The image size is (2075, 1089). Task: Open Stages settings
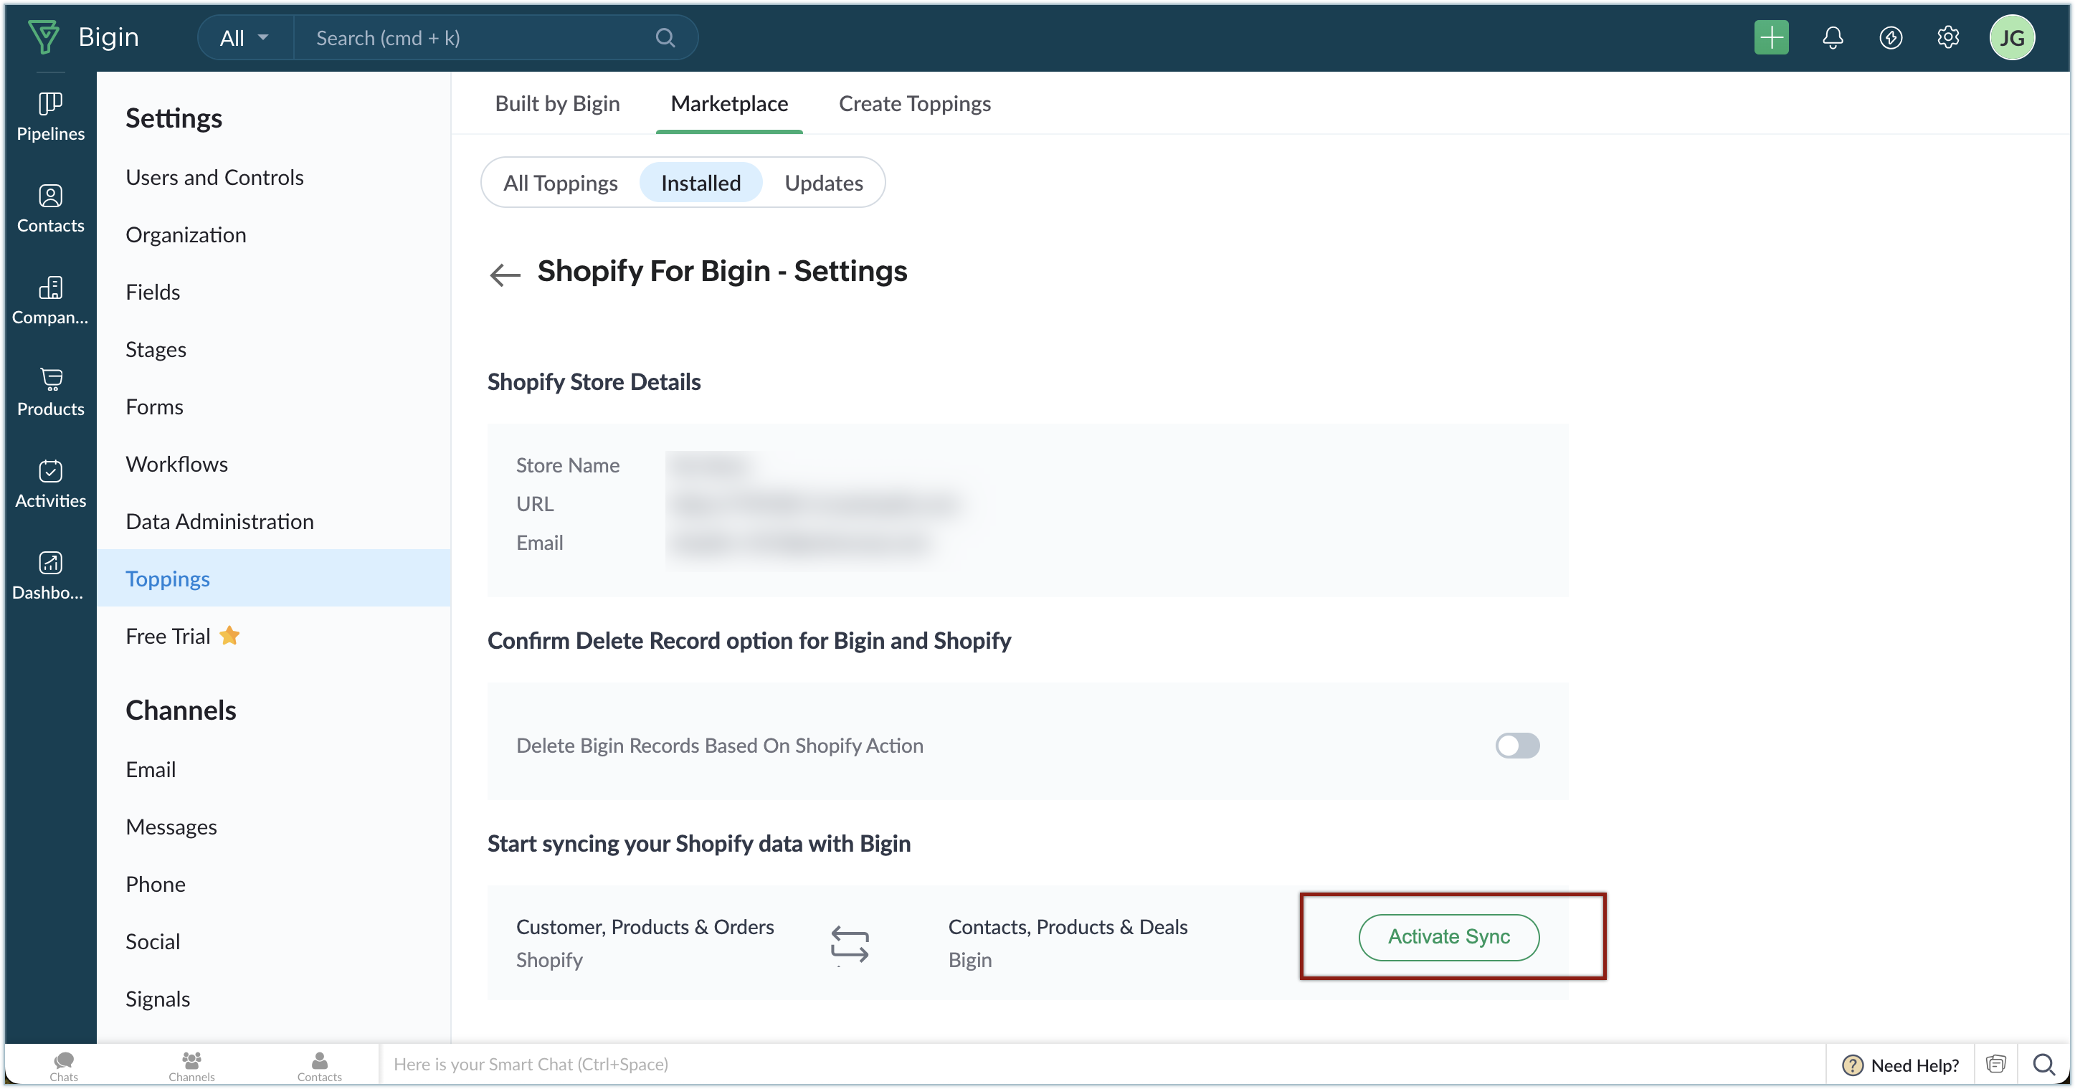click(156, 348)
